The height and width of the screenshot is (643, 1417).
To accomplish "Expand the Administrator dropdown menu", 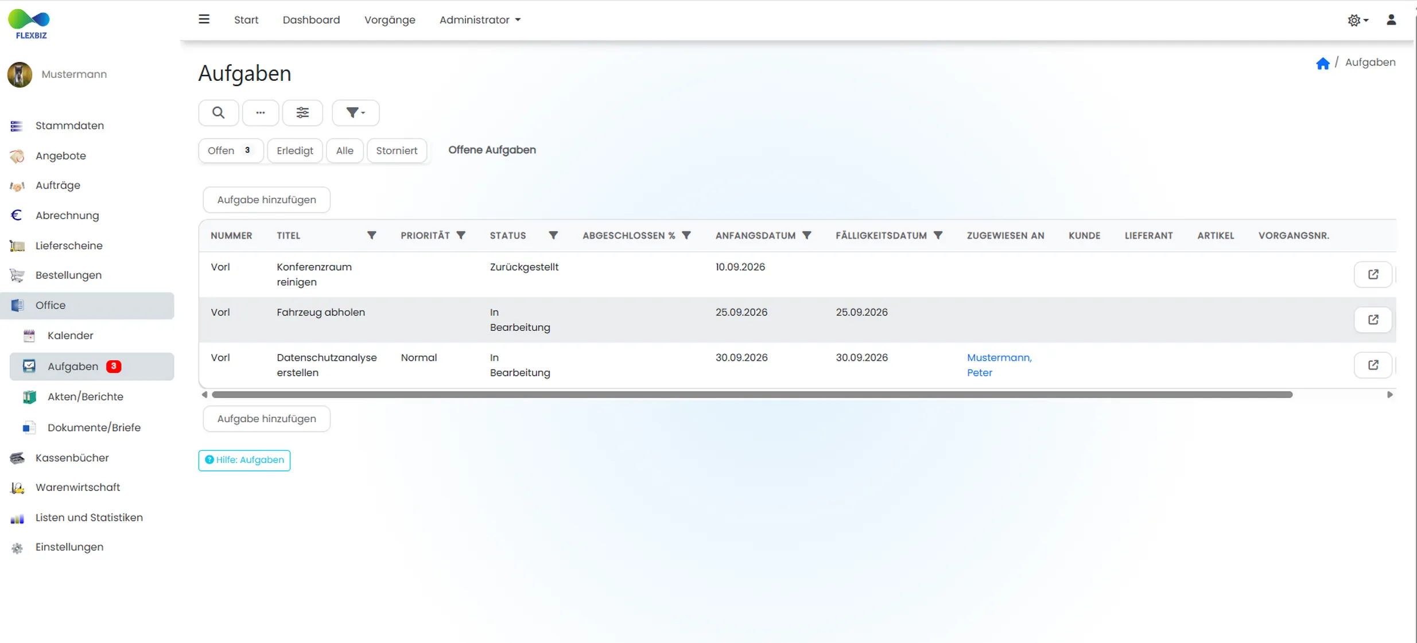I will (480, 20).
